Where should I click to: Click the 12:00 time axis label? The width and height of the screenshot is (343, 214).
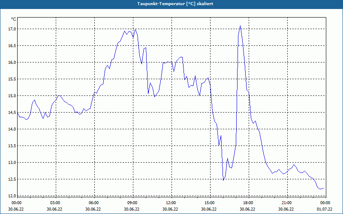[171, 203]
